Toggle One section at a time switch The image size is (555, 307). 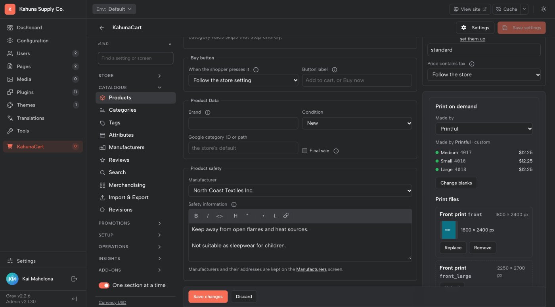coord(104,285)
